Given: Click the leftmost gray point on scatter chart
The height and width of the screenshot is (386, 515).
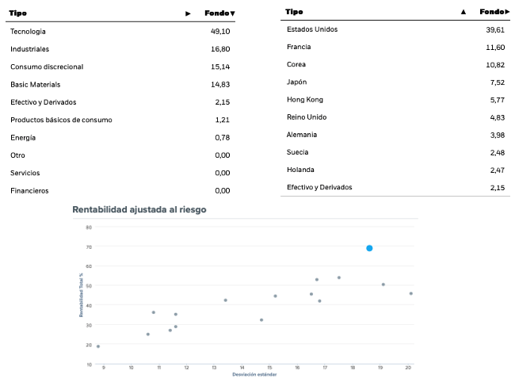Looking at the screenshot, I should [98, 346].
